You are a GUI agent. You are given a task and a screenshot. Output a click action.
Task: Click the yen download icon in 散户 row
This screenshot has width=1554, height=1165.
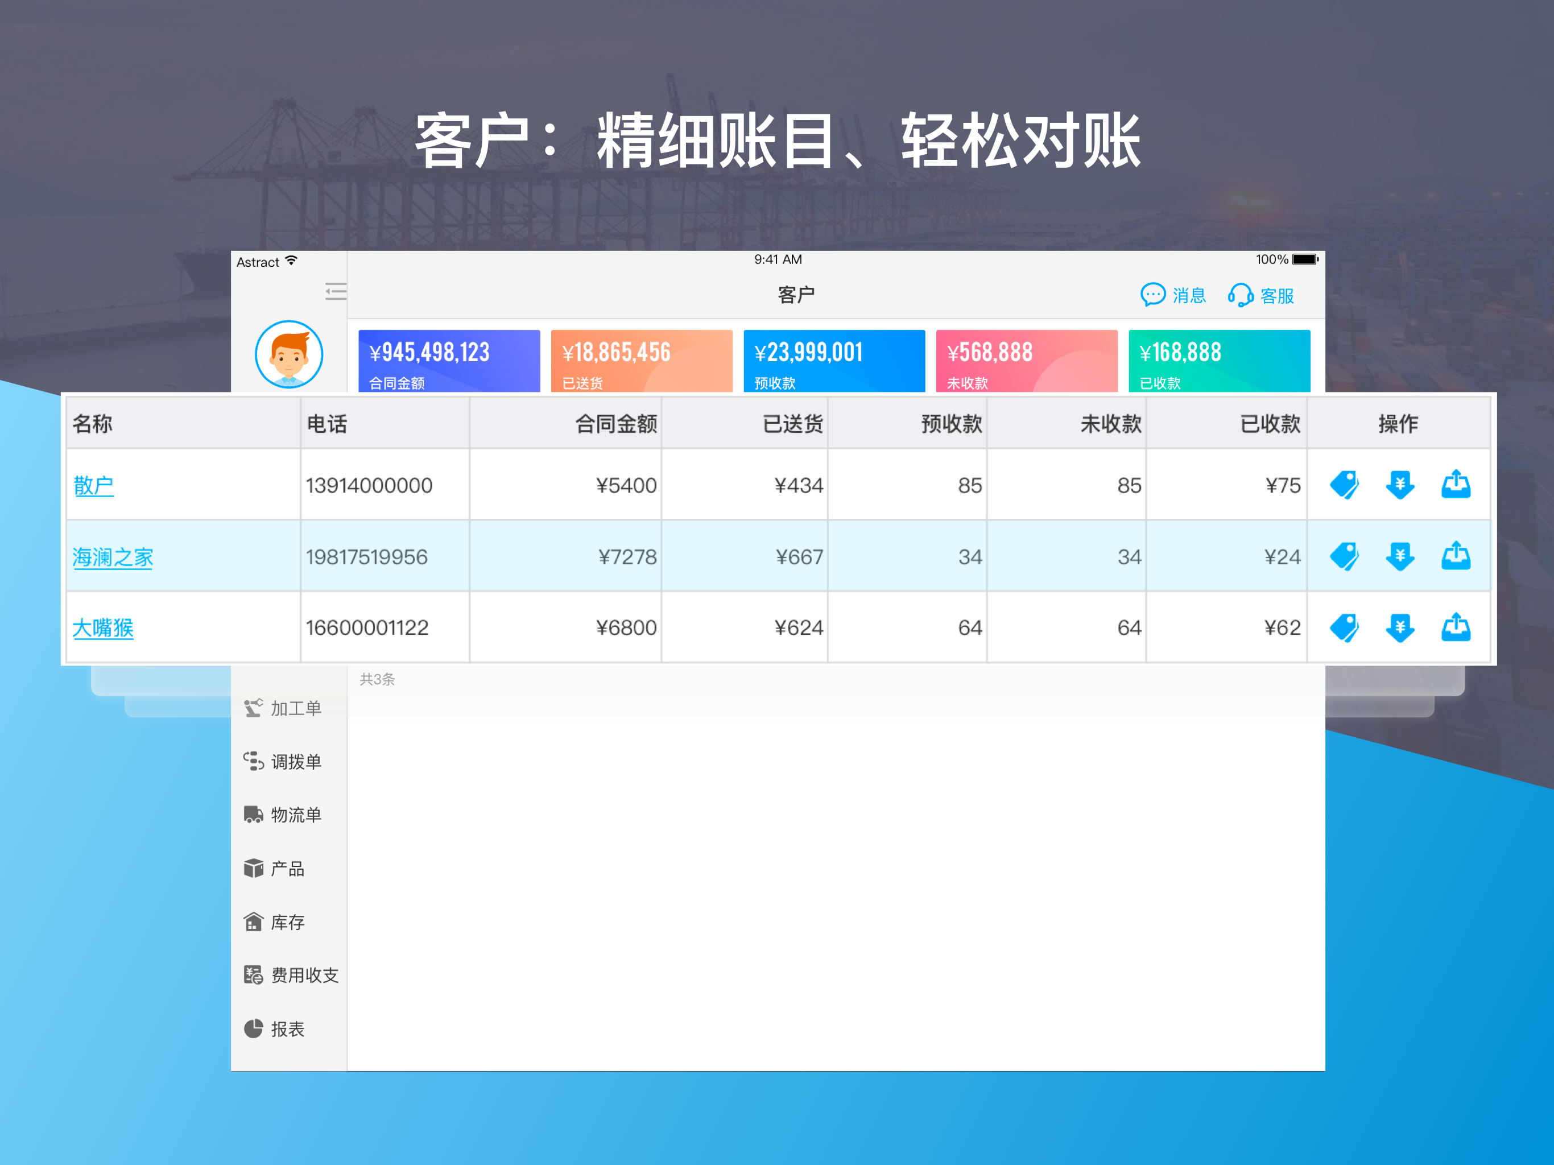tap(1399, 485)
